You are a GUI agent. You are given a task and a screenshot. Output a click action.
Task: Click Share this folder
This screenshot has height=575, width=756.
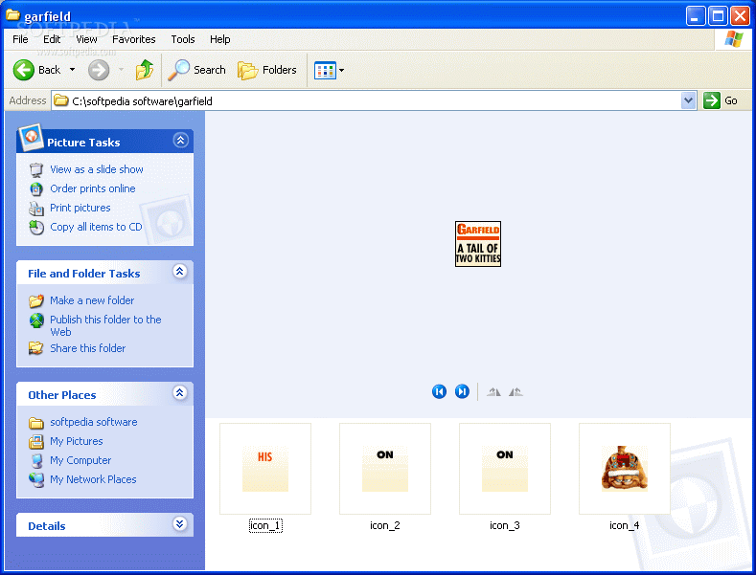tap(88, 348)
